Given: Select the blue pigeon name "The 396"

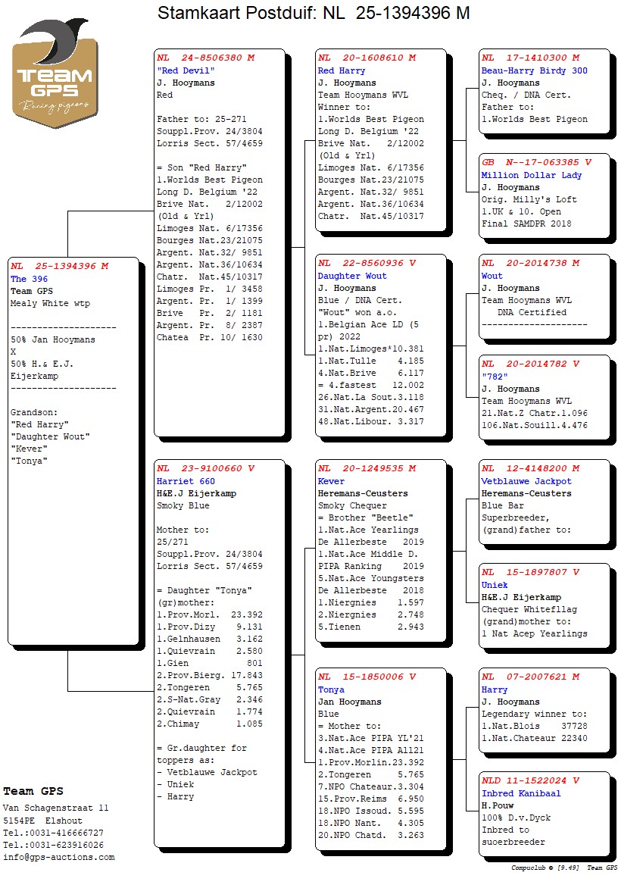Looking at the screenshot, I should click(29, 279).
